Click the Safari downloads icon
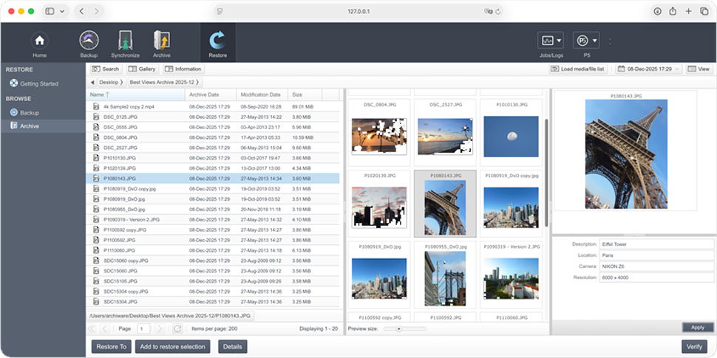The height and width of the screenshot is (358, 717). click(x=658, y=11)
